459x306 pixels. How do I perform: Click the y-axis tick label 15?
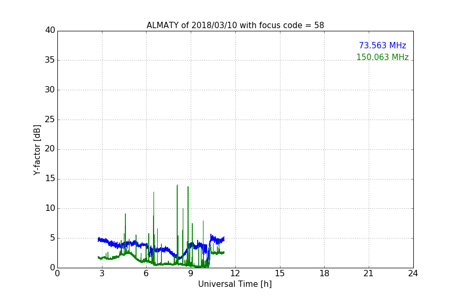point(50,178)
